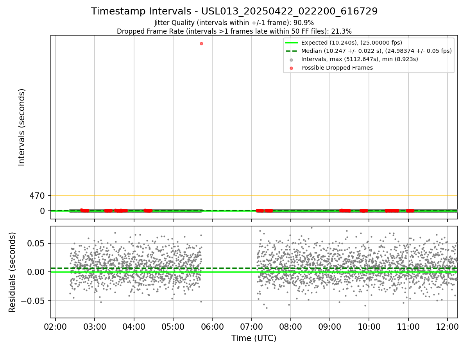Click the lone red outlier point near the top
This screenshot has width=469, height=352.
201,43
